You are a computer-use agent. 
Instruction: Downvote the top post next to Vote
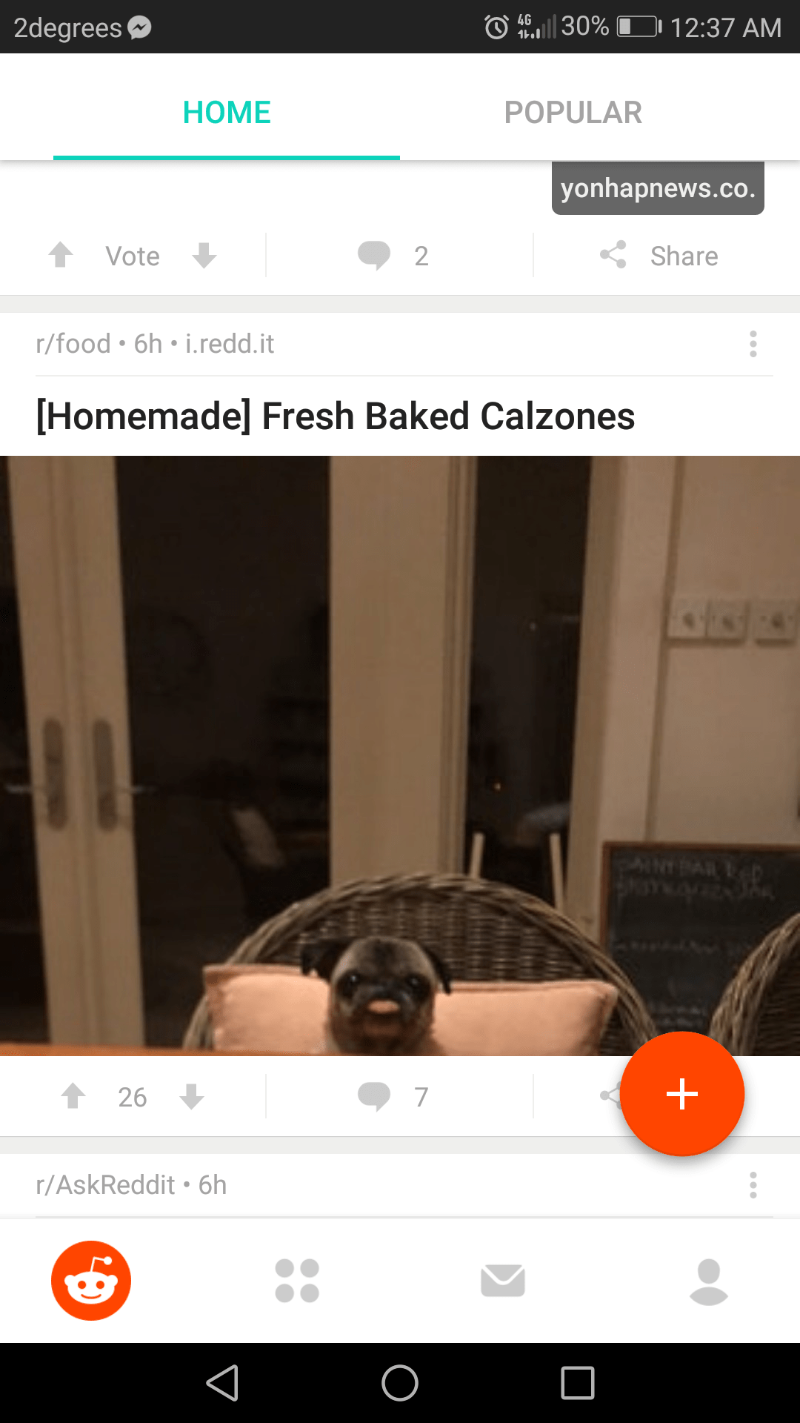click(x=204, y=255)
